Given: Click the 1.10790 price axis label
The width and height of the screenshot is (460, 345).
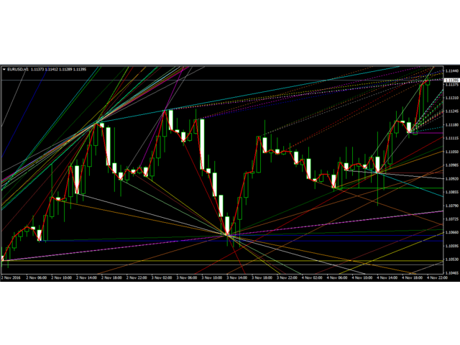Looking at the screenshot, I should [x=452, y=206].
